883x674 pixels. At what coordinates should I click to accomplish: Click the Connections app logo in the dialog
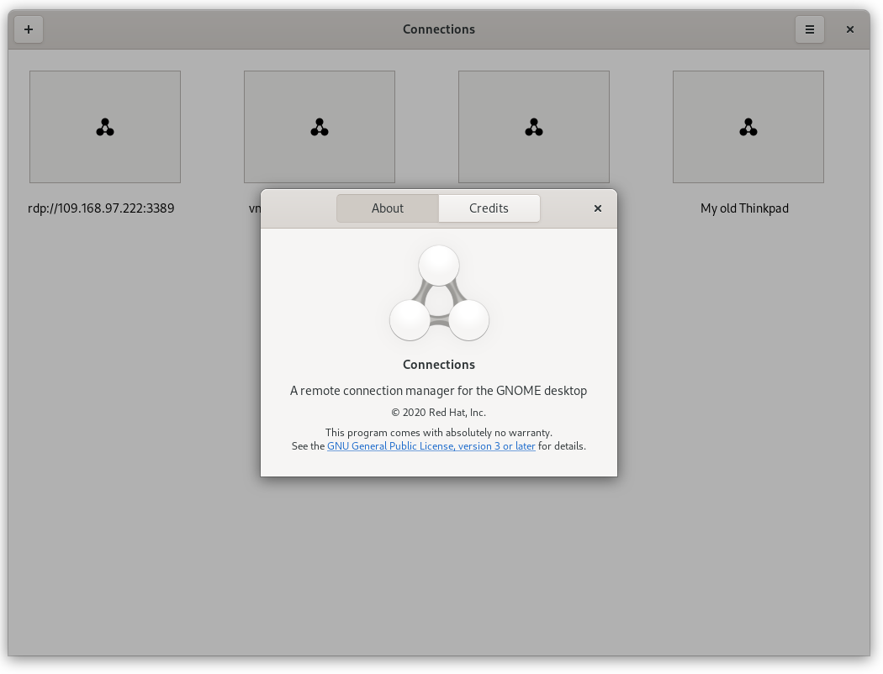[438, 292]
